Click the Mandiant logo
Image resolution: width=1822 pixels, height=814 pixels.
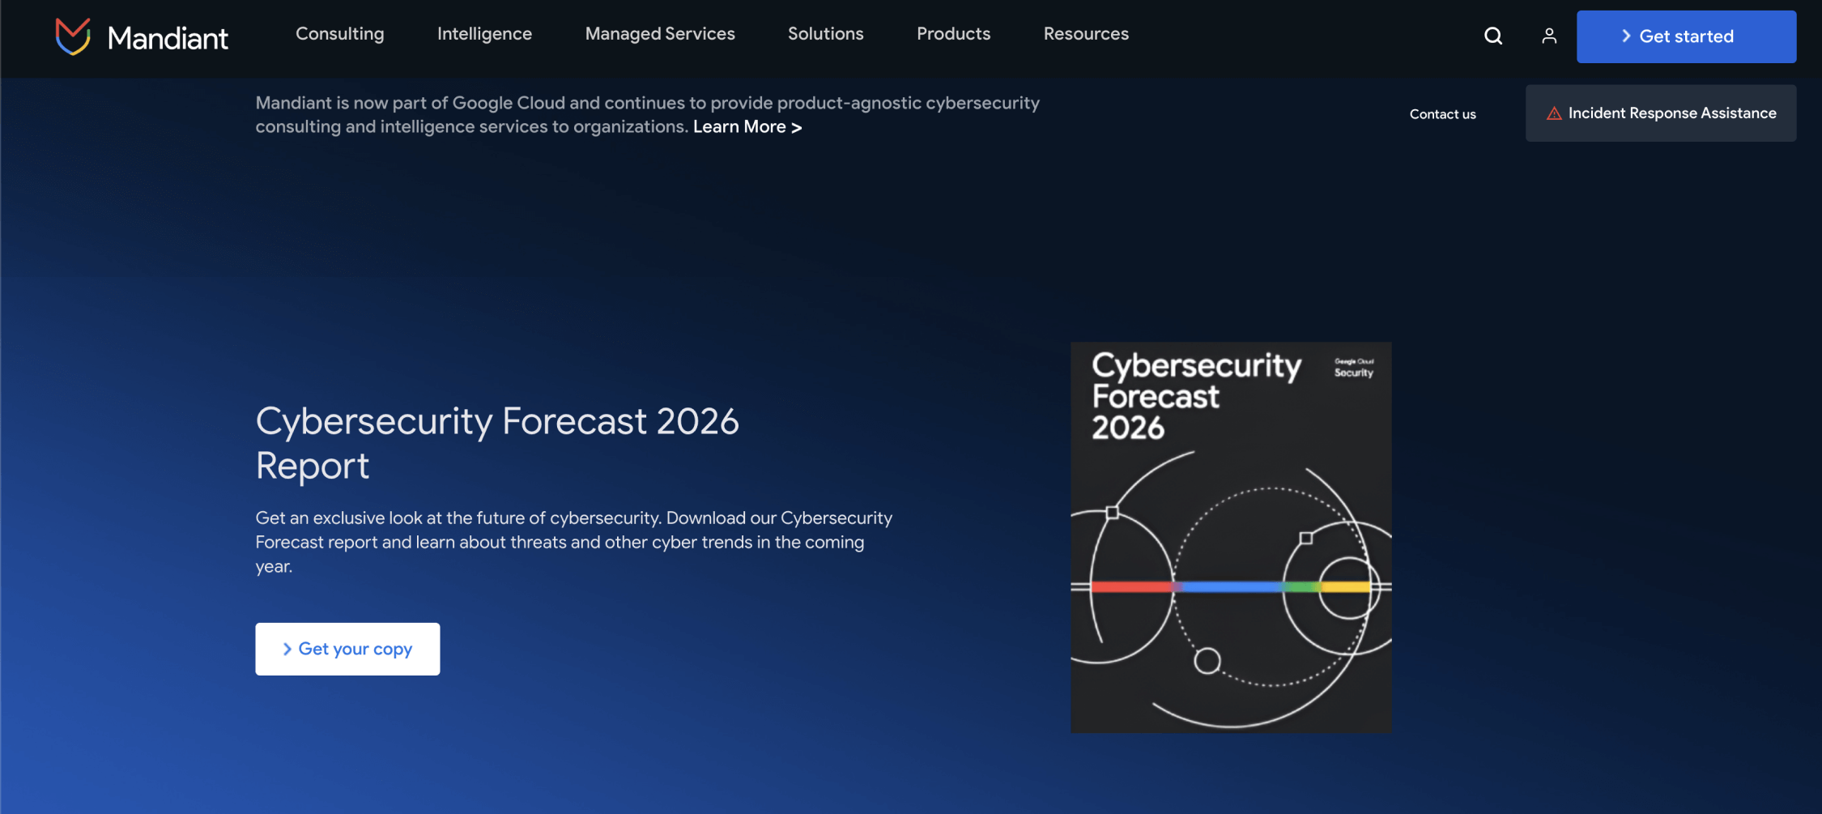pos(142,36)
